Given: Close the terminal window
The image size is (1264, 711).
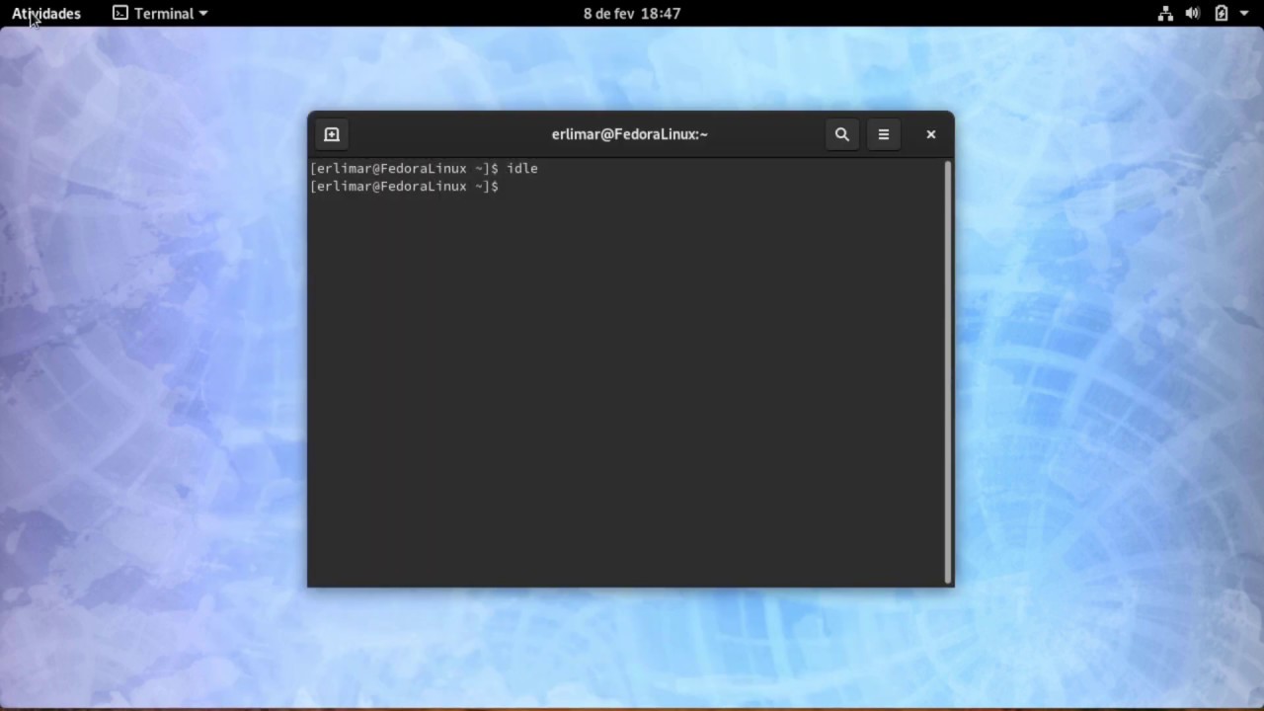Looking at the screenshot, I should coord(931,134).
